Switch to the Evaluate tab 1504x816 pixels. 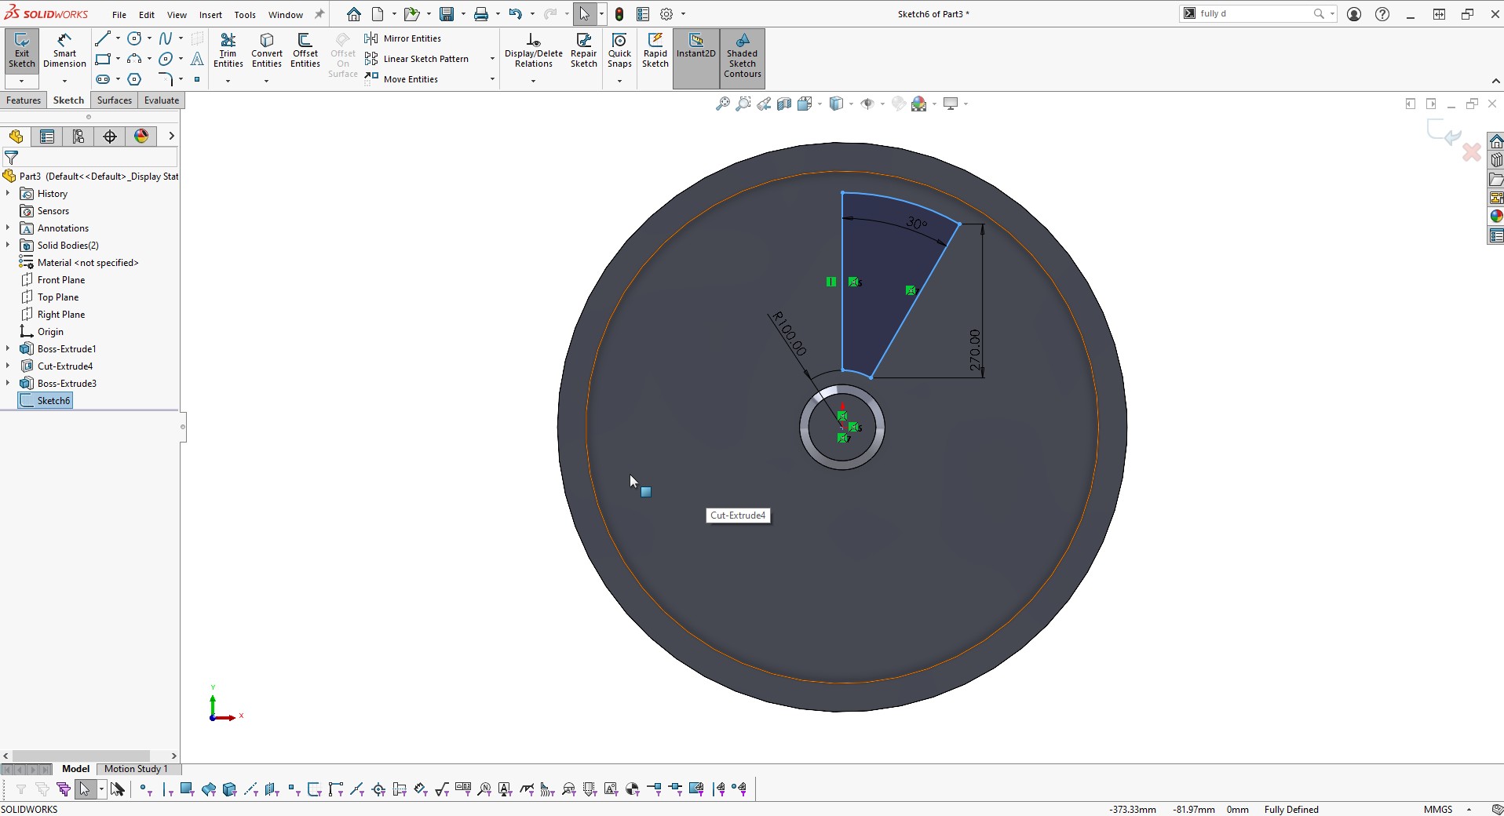point(160,100)
